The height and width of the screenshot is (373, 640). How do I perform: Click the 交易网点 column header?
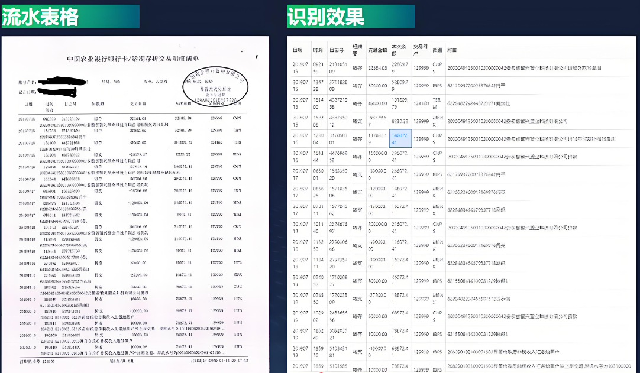(421, 50)
